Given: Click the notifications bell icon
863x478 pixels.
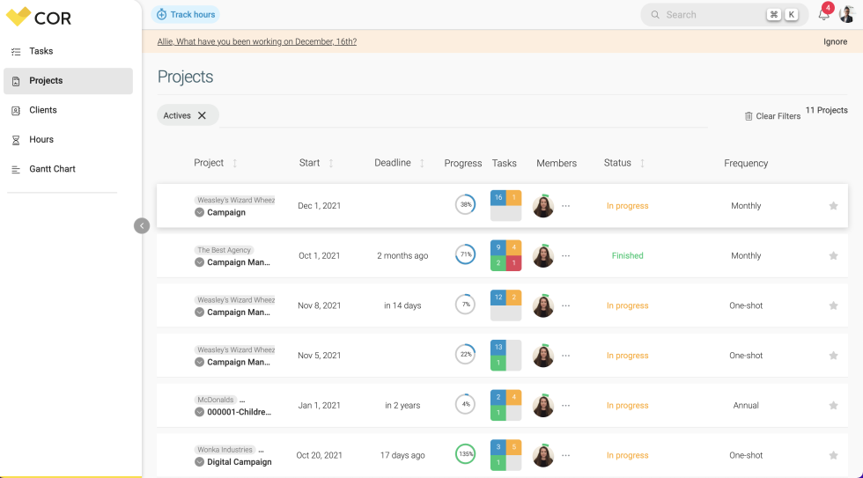Looking at the screenshot, I should (x=823, y=15).
